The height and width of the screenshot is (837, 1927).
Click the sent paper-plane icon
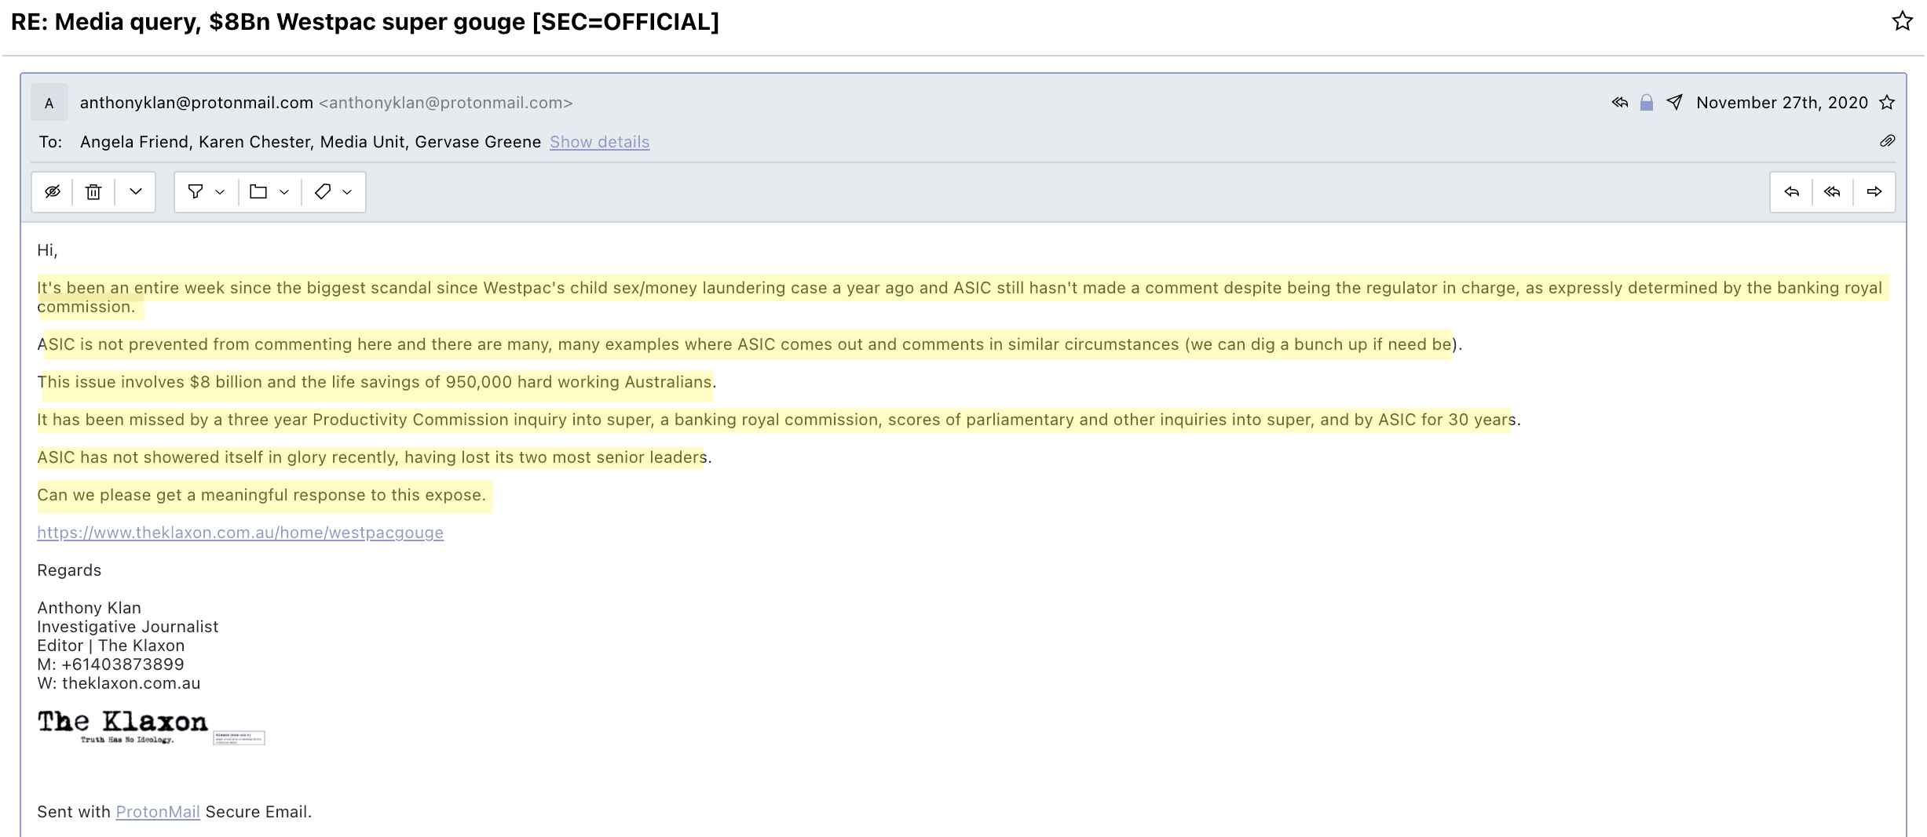[1674, 103]
